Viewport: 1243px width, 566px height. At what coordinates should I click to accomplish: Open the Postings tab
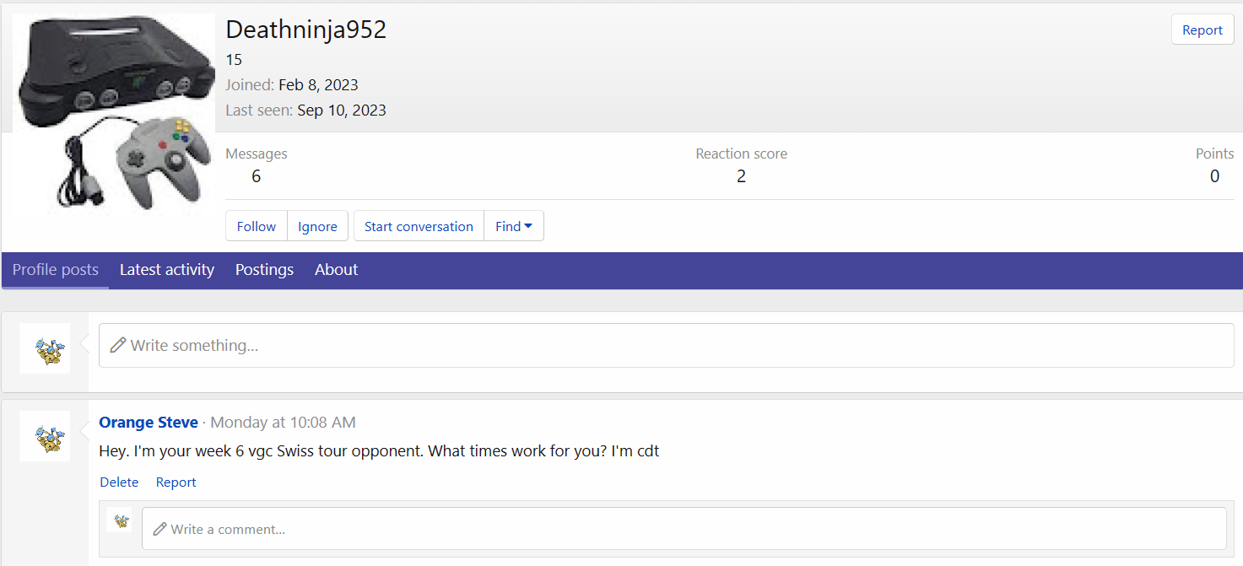click(264, 270)
